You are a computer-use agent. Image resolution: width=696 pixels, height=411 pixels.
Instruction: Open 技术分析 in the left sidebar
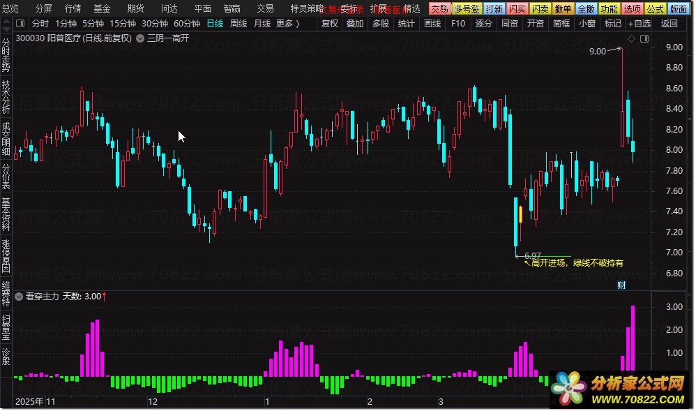click(x=6, y=97)
